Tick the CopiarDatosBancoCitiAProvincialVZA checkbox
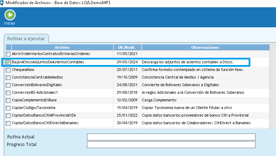276x156 pixels. [8, 116]
